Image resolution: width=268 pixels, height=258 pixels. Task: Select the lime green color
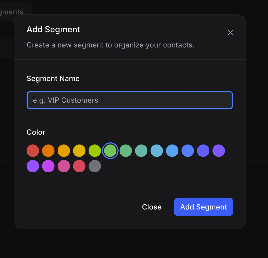95,151
